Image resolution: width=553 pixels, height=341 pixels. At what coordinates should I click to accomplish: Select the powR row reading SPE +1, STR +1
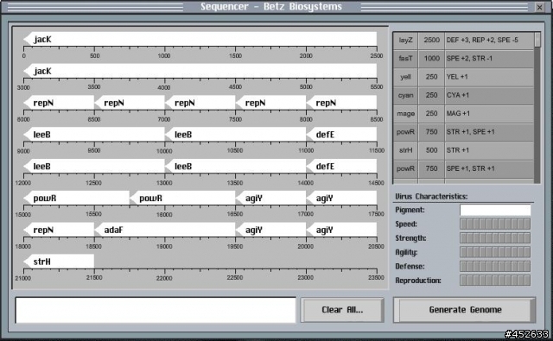click(x=463, y=168)
